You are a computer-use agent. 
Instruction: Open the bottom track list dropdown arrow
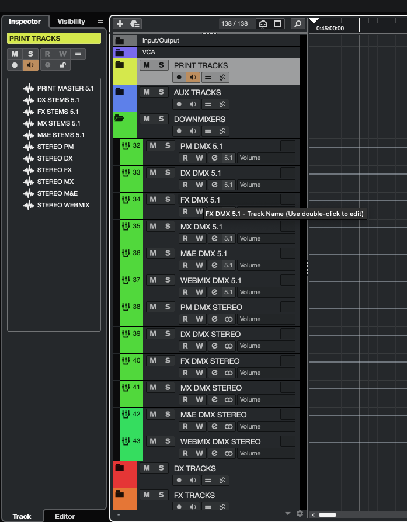click(x=288, y=513)
